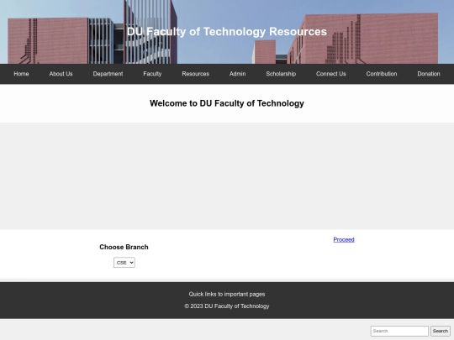Open the Home nav item
The width and height of the screenshot is (454, 340).
click(21, 74)
